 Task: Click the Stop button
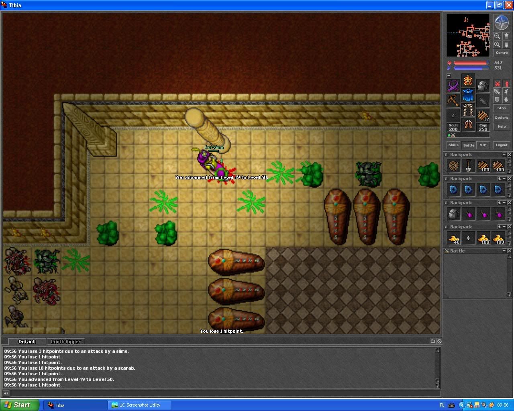point(502,108)
